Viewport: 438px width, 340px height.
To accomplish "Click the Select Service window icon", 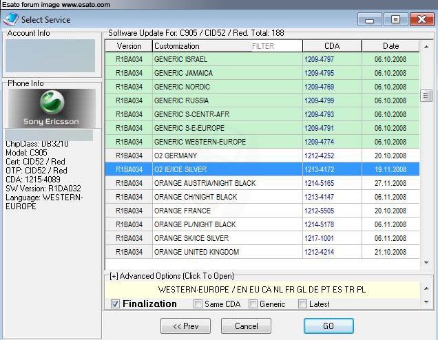I will pyautogui.click(x=10, y=19).
